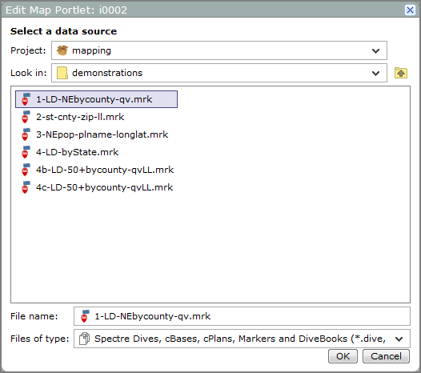Click the up-one-folder icon
The width and height of the screenshot is (421, 373).
click(401, 73)
